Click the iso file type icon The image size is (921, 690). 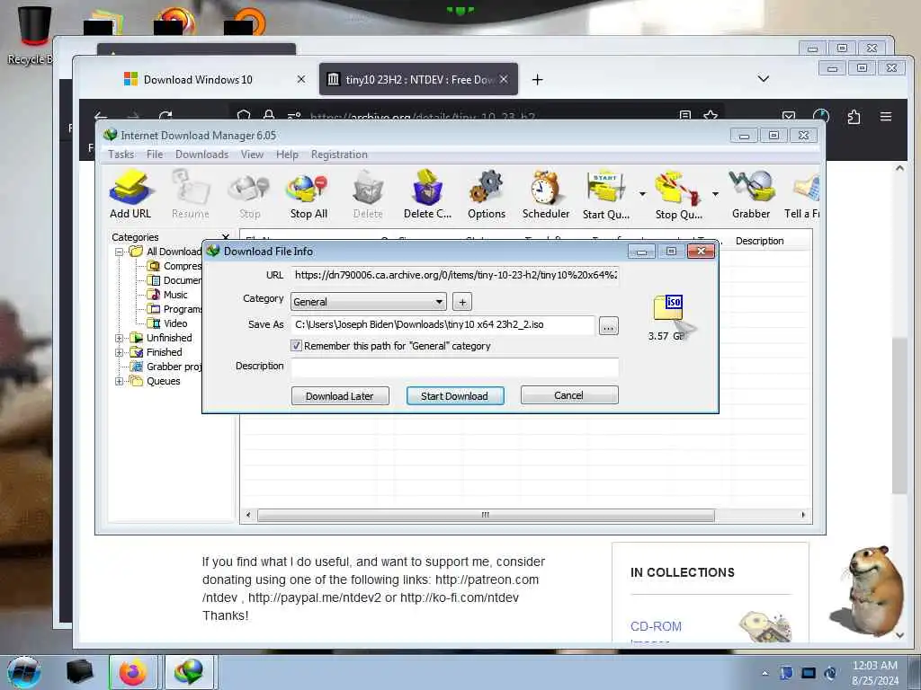click(x=669, y=309)
